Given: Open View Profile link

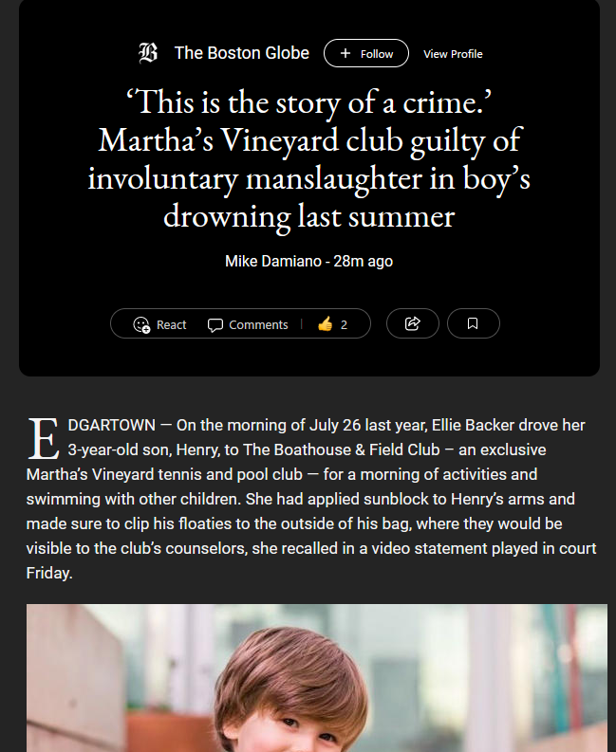Looking at the screenshot, I should (453, 54).
